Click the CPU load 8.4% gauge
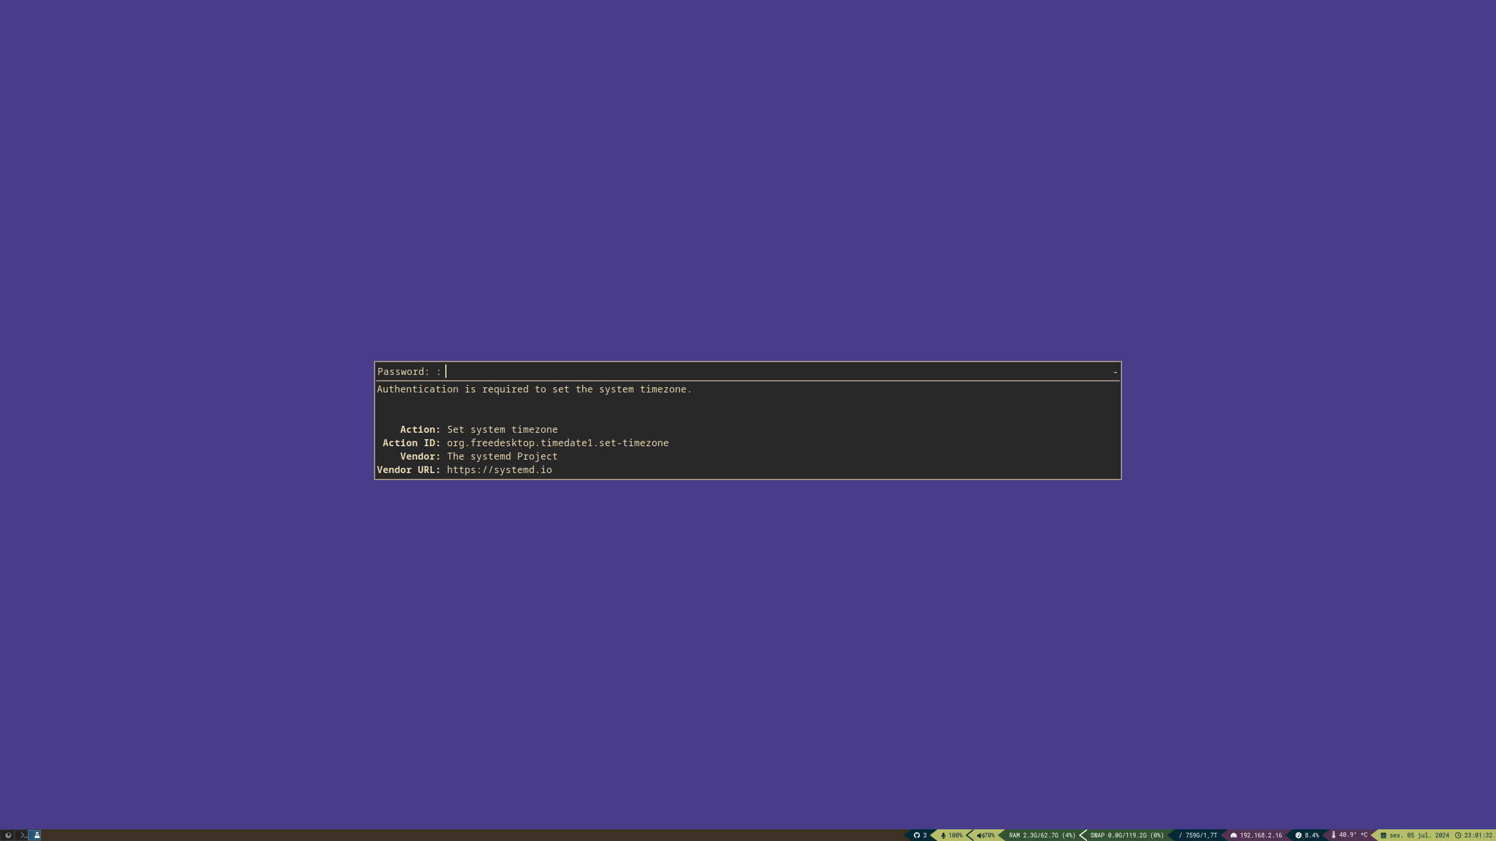 [x=1307, y=835]
